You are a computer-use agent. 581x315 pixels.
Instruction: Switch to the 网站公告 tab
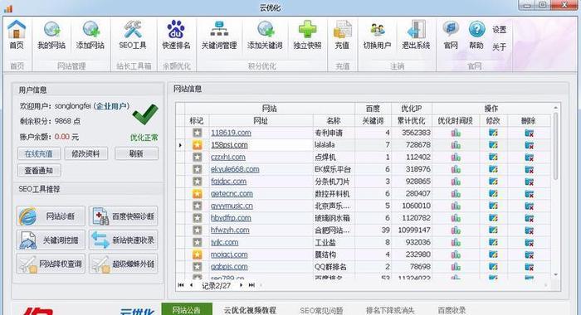coord(187,309)
